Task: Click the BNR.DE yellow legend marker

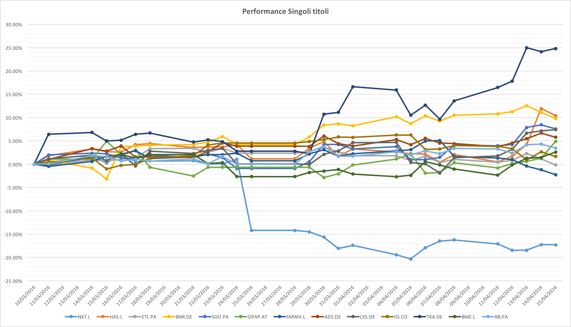Action: (x=169, y=317)
